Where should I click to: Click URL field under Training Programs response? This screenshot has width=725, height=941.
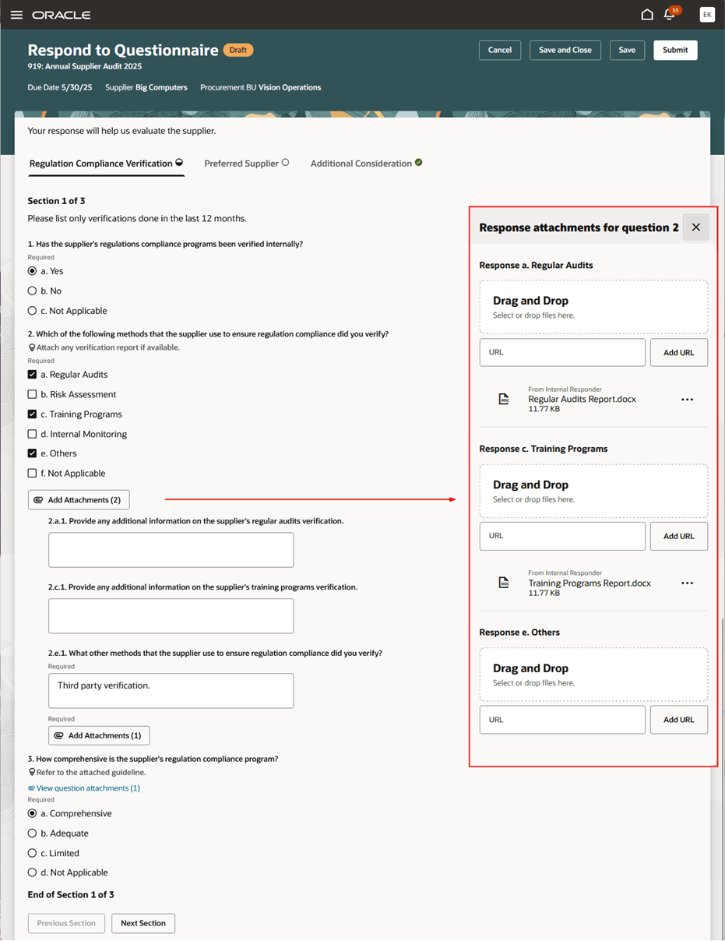pos(562,536)
